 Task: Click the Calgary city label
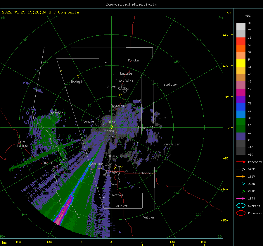pyautogui.click(x=114, y=172)
